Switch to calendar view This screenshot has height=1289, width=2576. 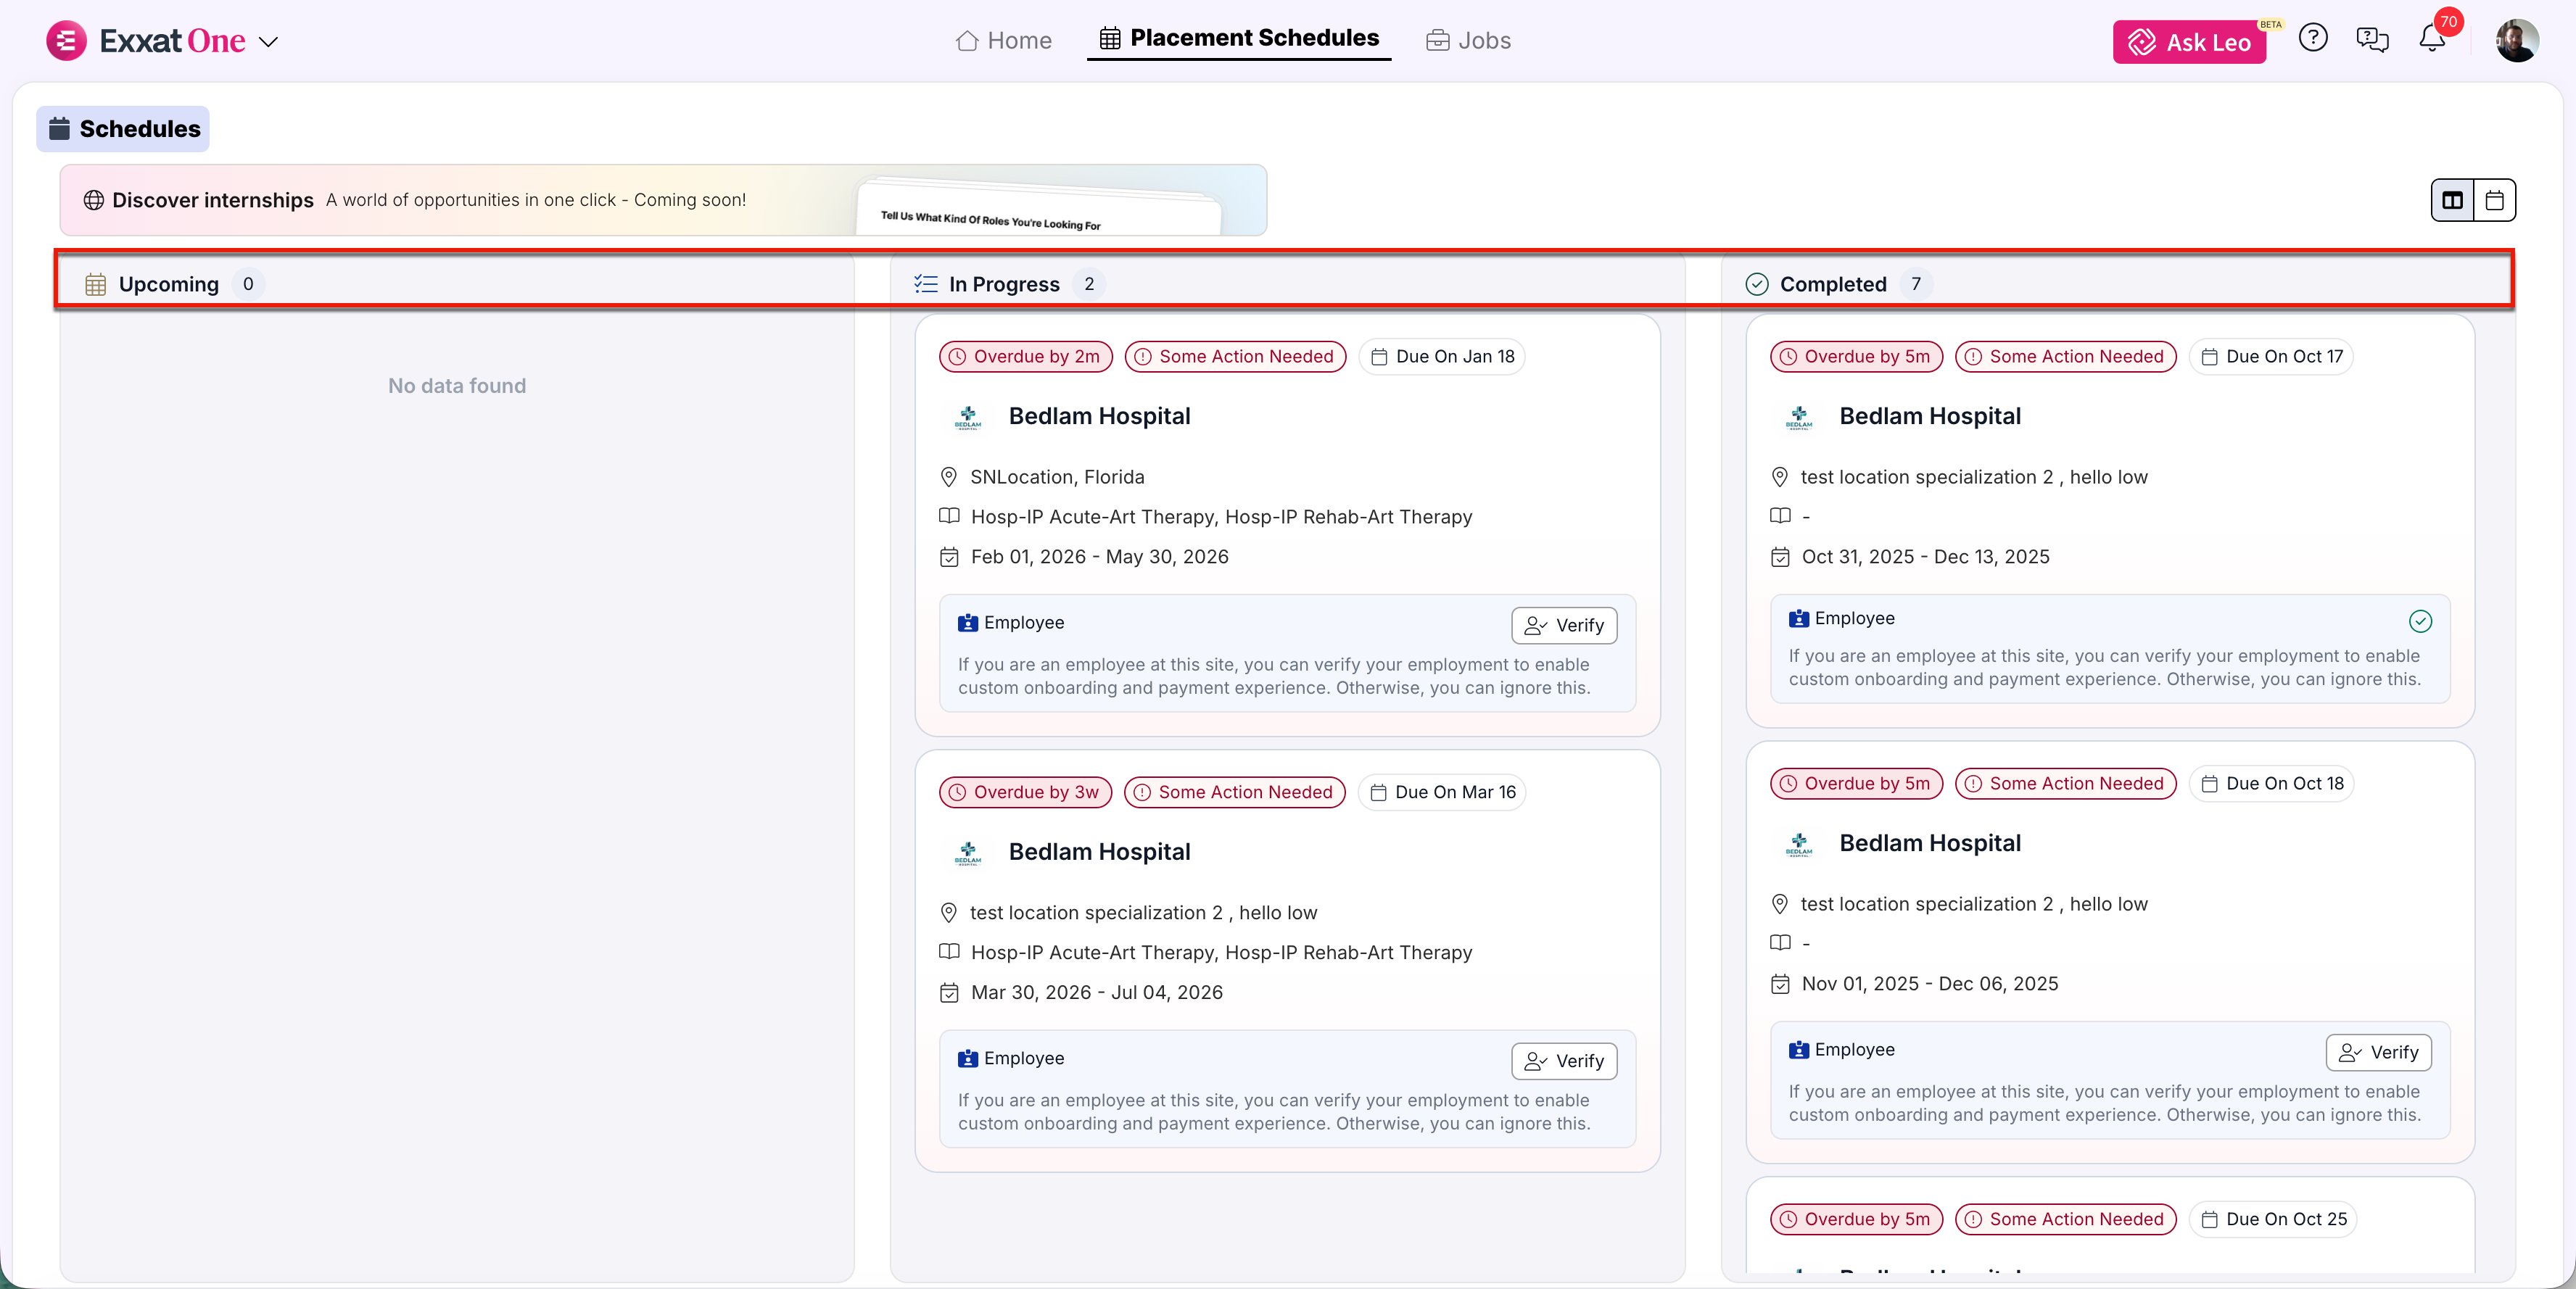coord(2495,200)
